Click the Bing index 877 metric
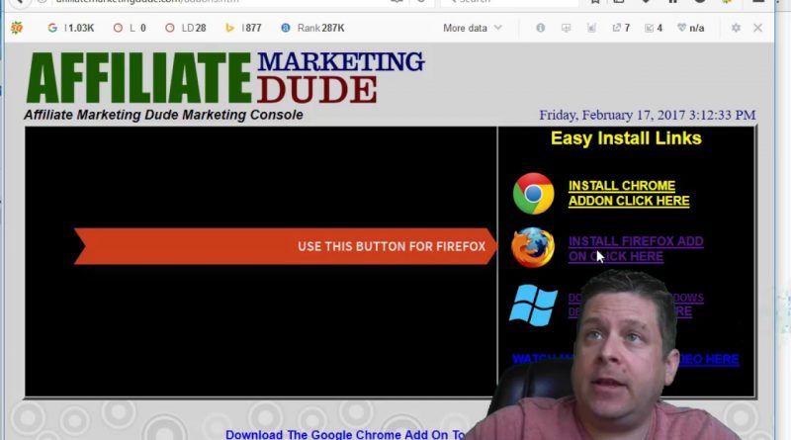Viewport: 791px width, 440px height. 243,28
